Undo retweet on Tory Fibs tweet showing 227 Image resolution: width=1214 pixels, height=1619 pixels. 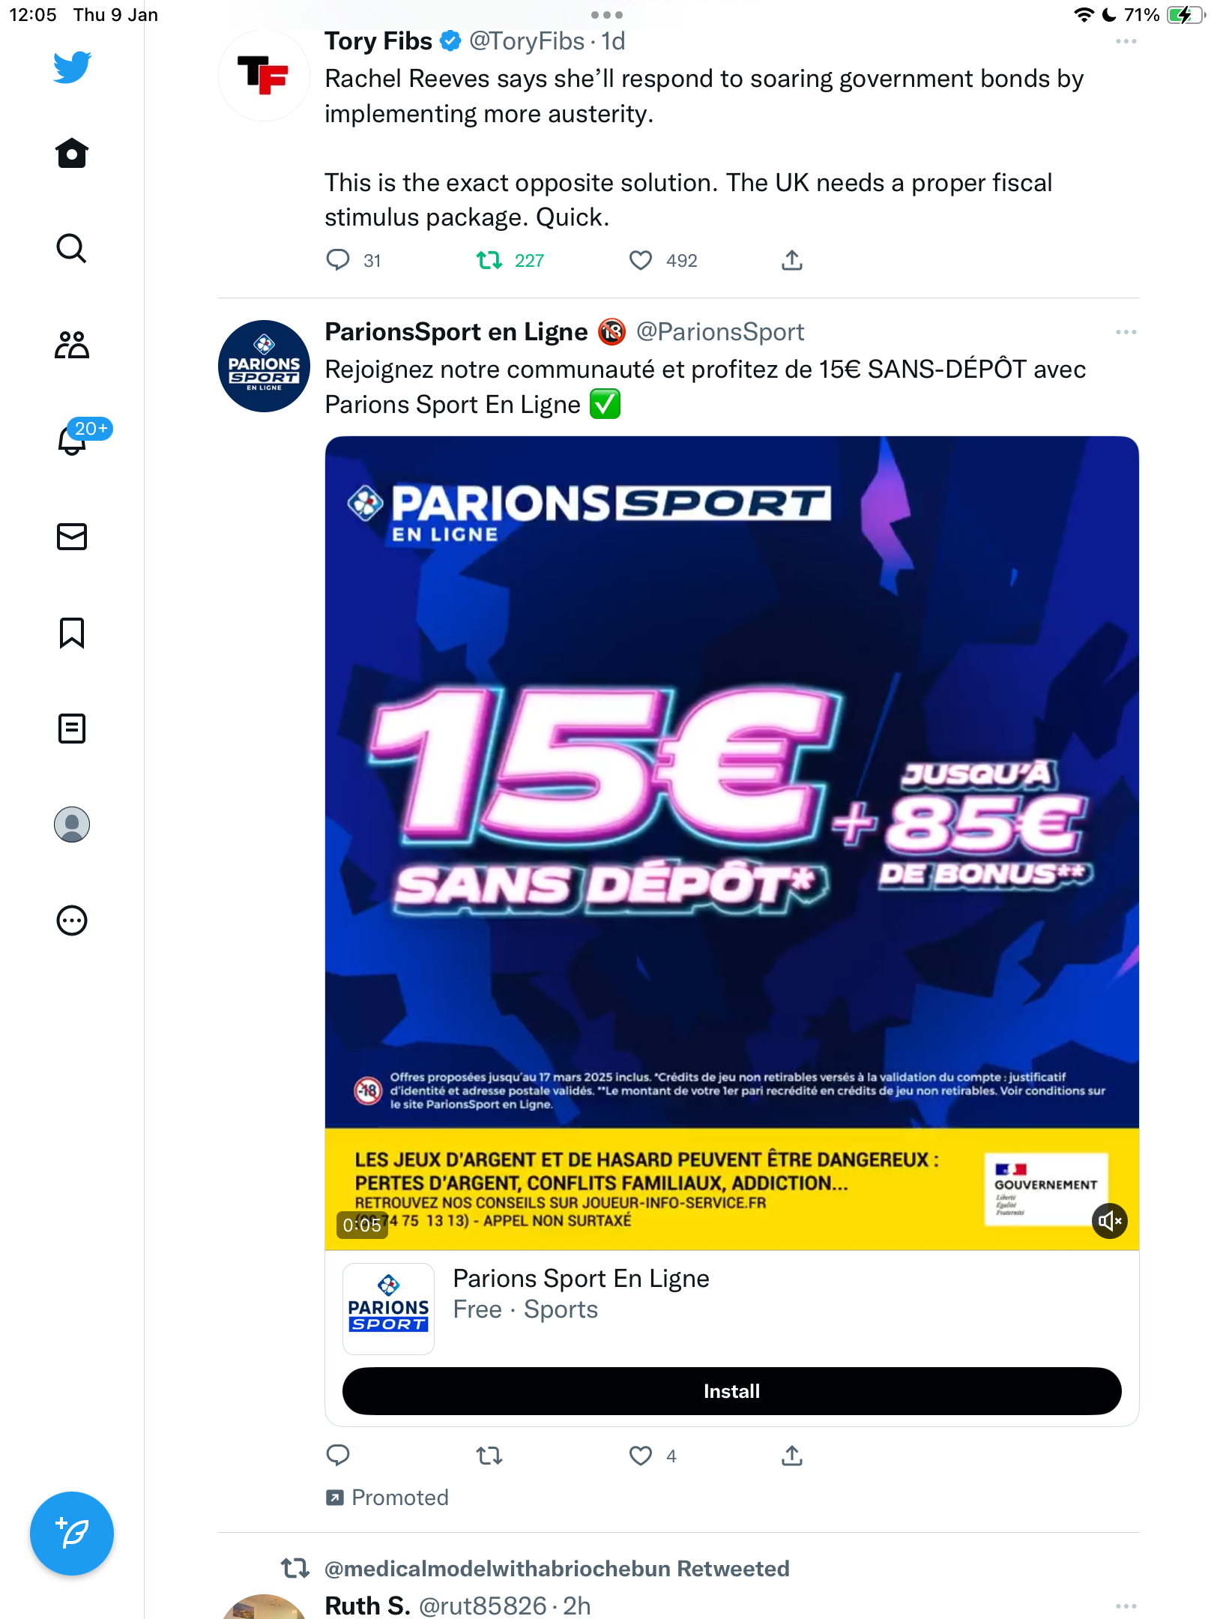(x=489, y=260)
